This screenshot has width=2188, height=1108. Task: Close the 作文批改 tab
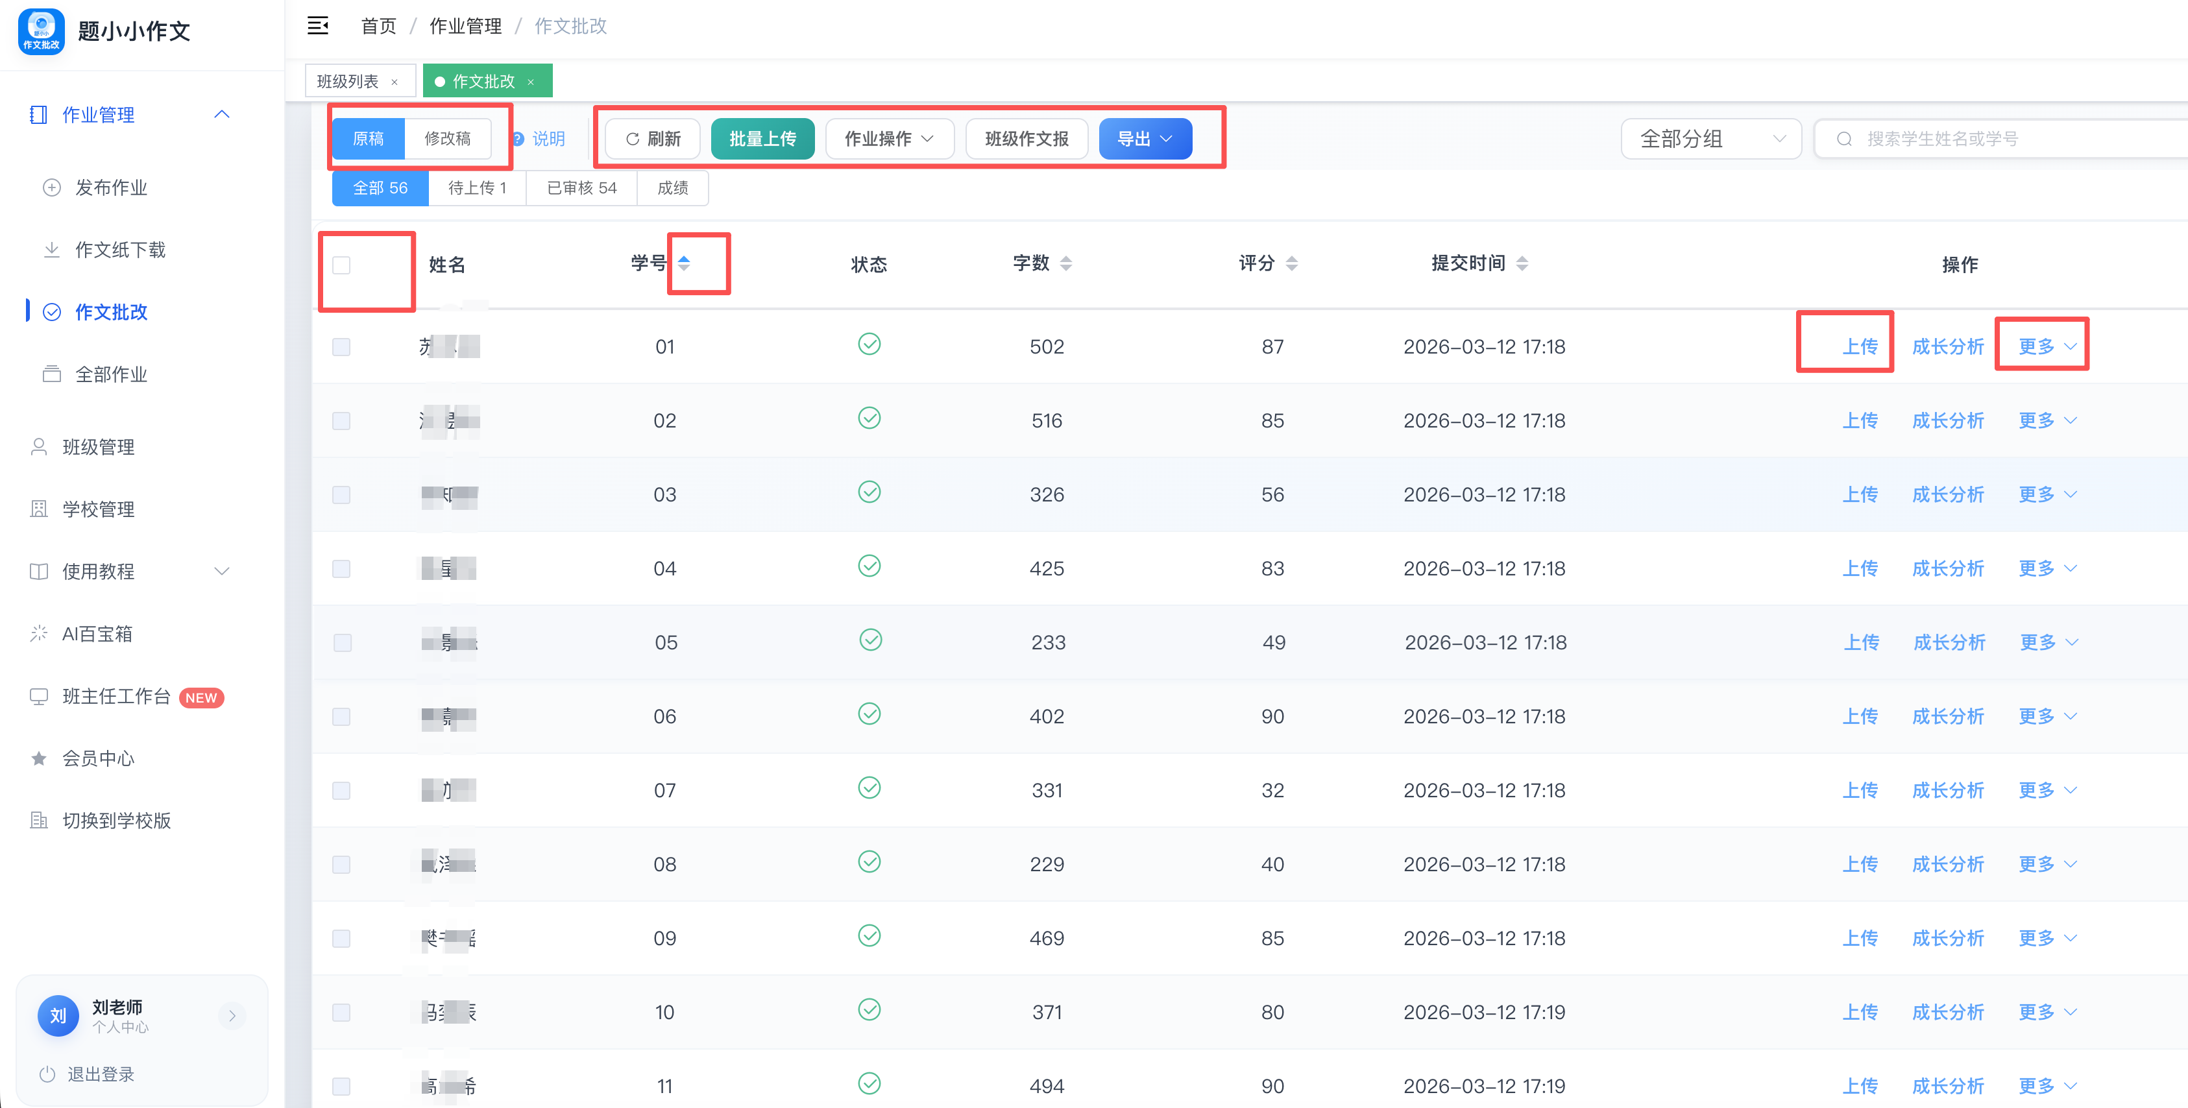click(x=531, y=82)
